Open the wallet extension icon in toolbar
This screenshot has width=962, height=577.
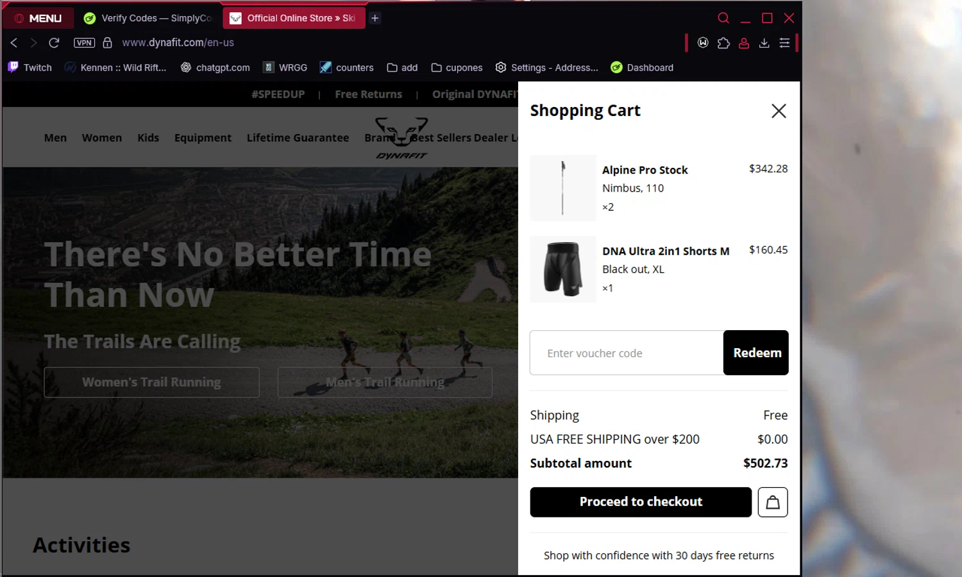pos(703,43)
